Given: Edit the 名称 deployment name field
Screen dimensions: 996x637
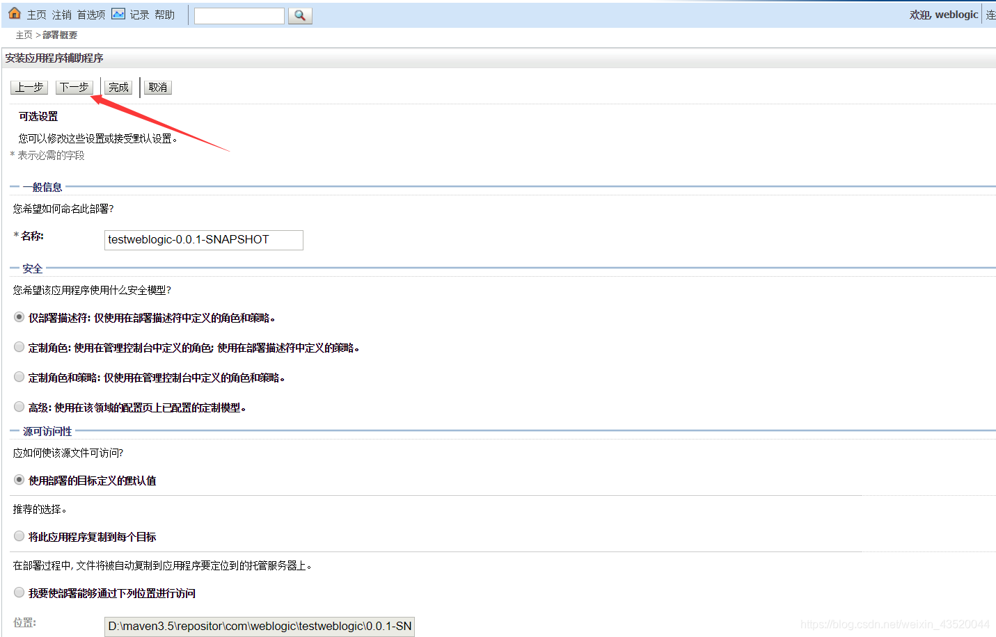Looking at the screenshot, I should pos(204,239).
